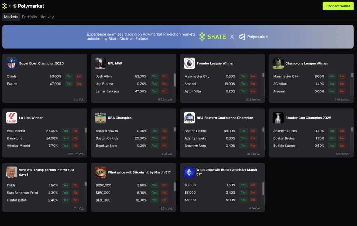357x226 pixels.
Task: Open the NFL logo for Super Bowl Champion
Action: (12, 63)
